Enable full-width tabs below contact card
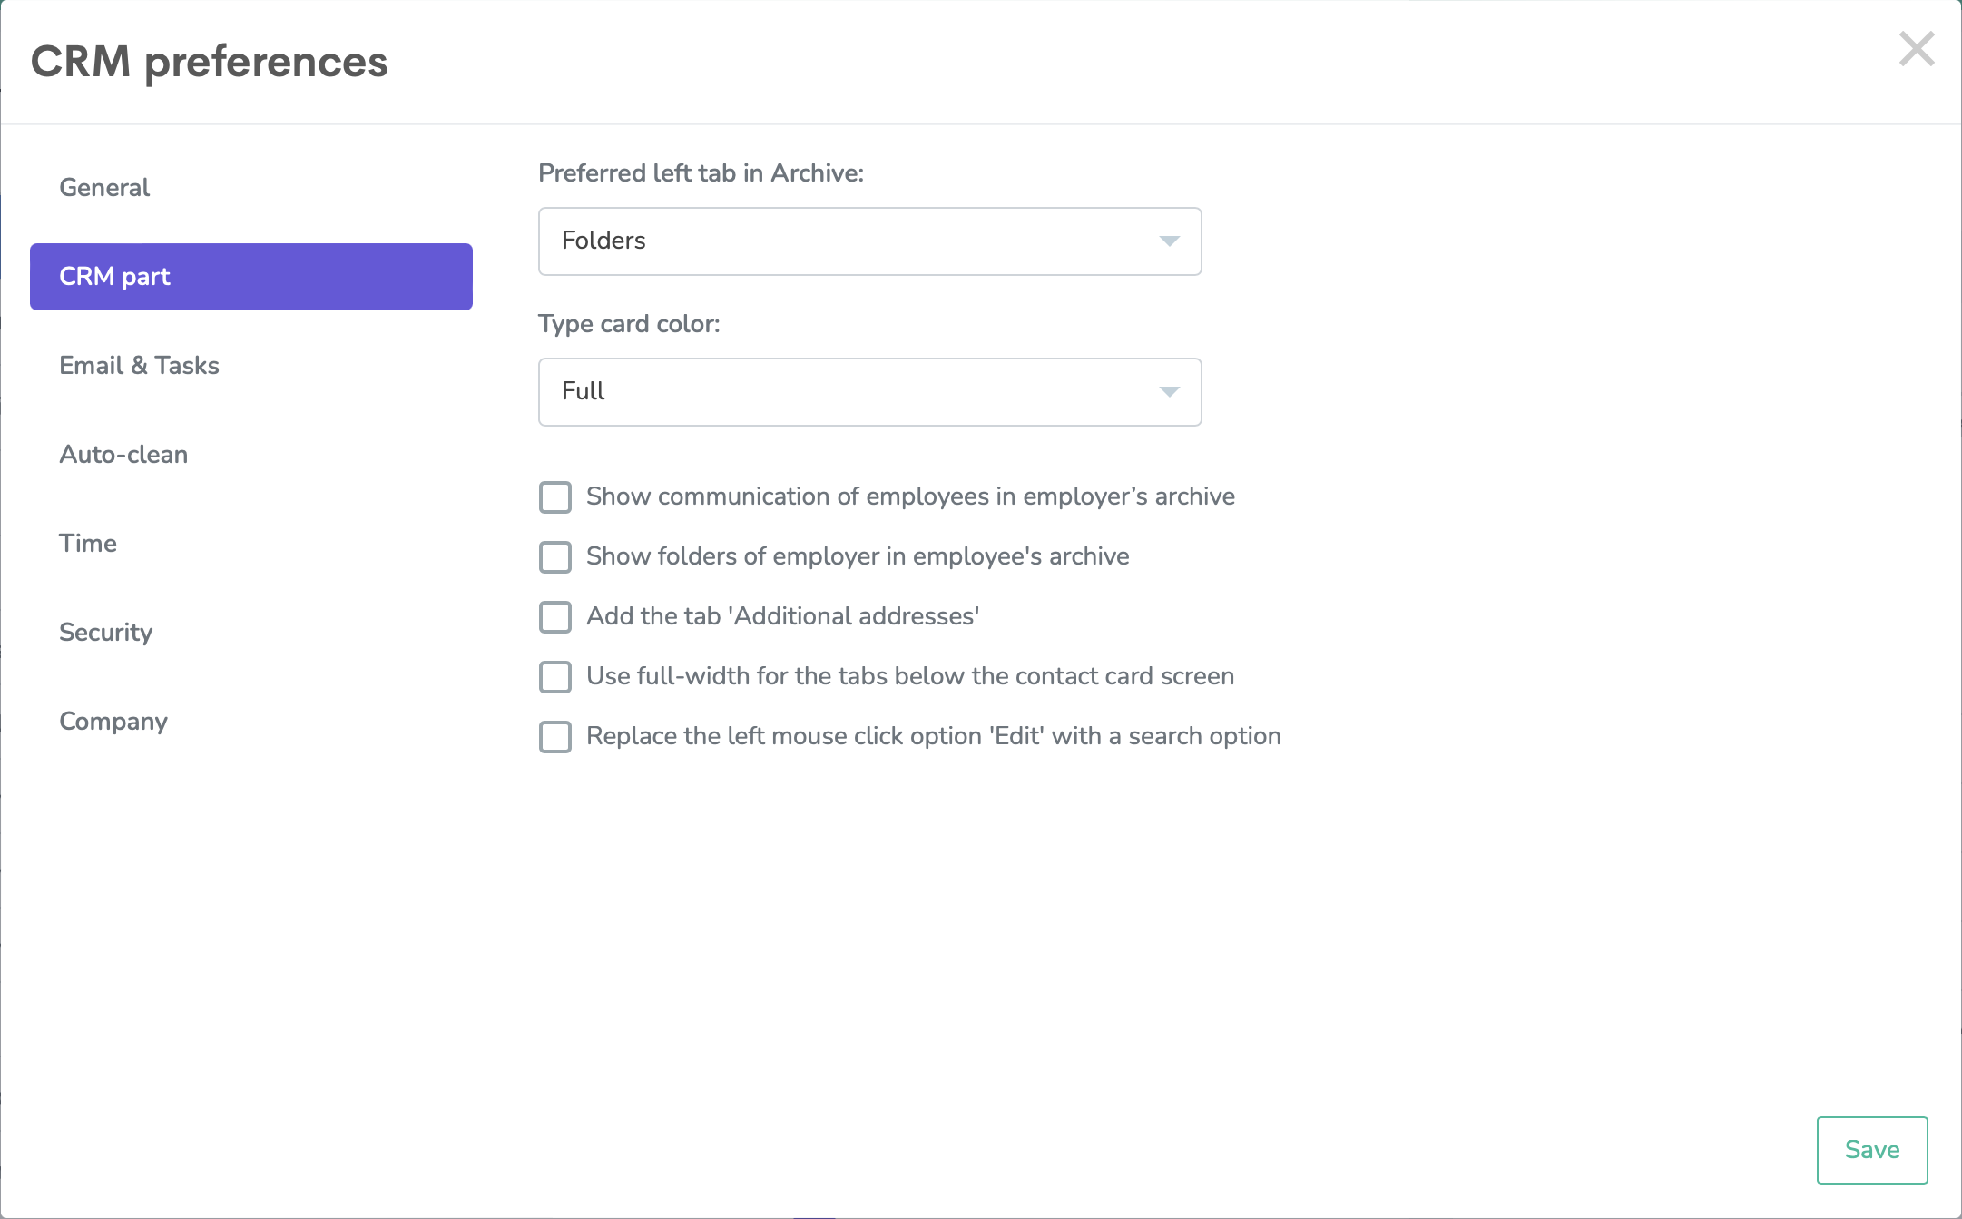The image size is (1962, 1219). (555, 677)
